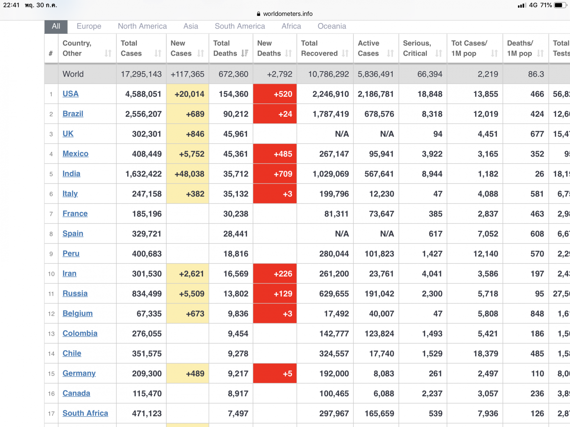
Task: Sort table by Total Cases arrows
Action: coord(158,53)
